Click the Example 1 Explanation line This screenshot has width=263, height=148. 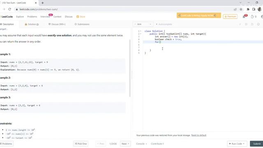[40, 69]
